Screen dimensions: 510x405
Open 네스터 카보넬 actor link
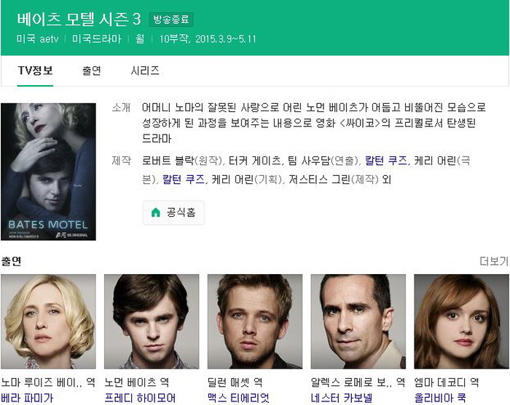342,398
